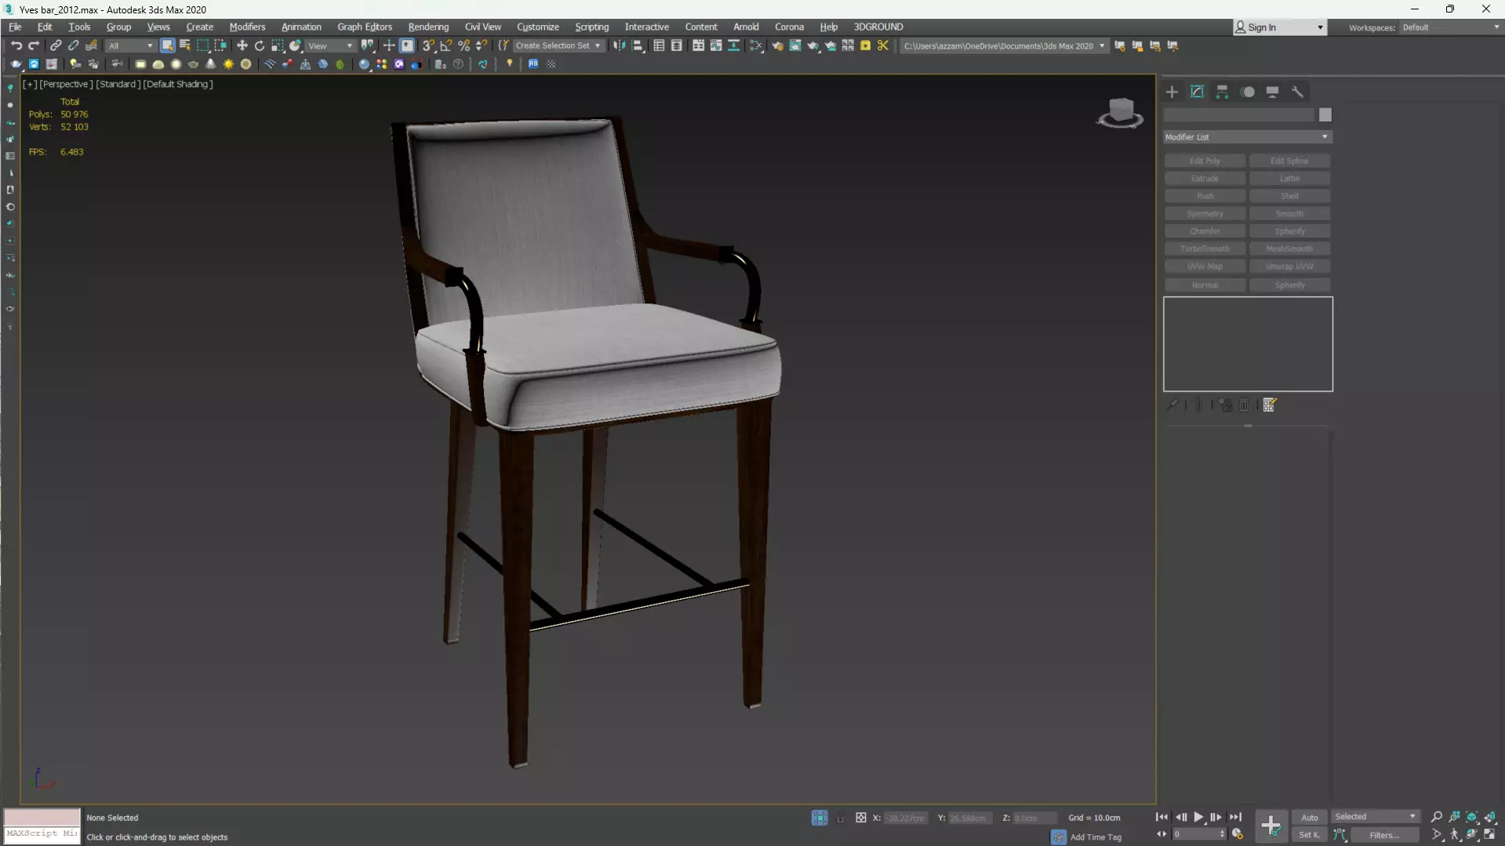The width and height of the screenshot is (1505, 846).
Task: Click the Align tool icon
Action: pos(638,45)
